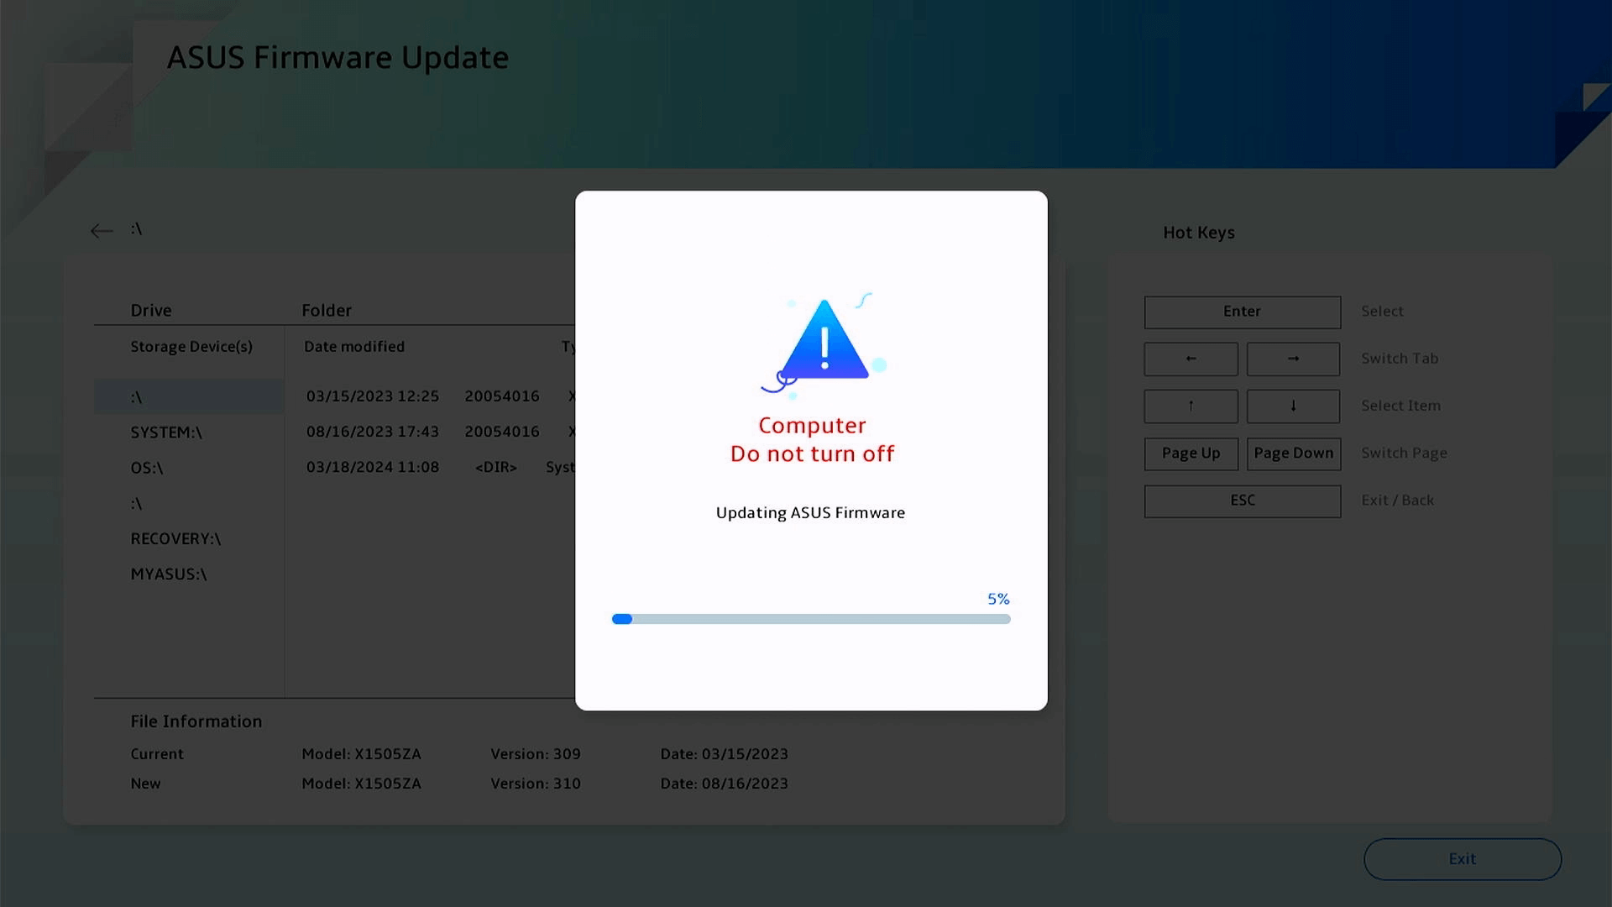This screenshot has height=907, width=1612.
Task: Click the back navigation arrow above the drive list
Action: pos(101,230)
